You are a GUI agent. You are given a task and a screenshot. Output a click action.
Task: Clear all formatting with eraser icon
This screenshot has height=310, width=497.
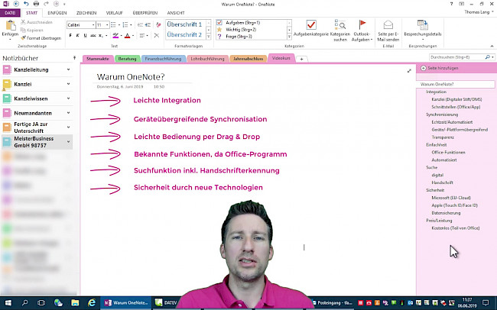tap(158, 24)
